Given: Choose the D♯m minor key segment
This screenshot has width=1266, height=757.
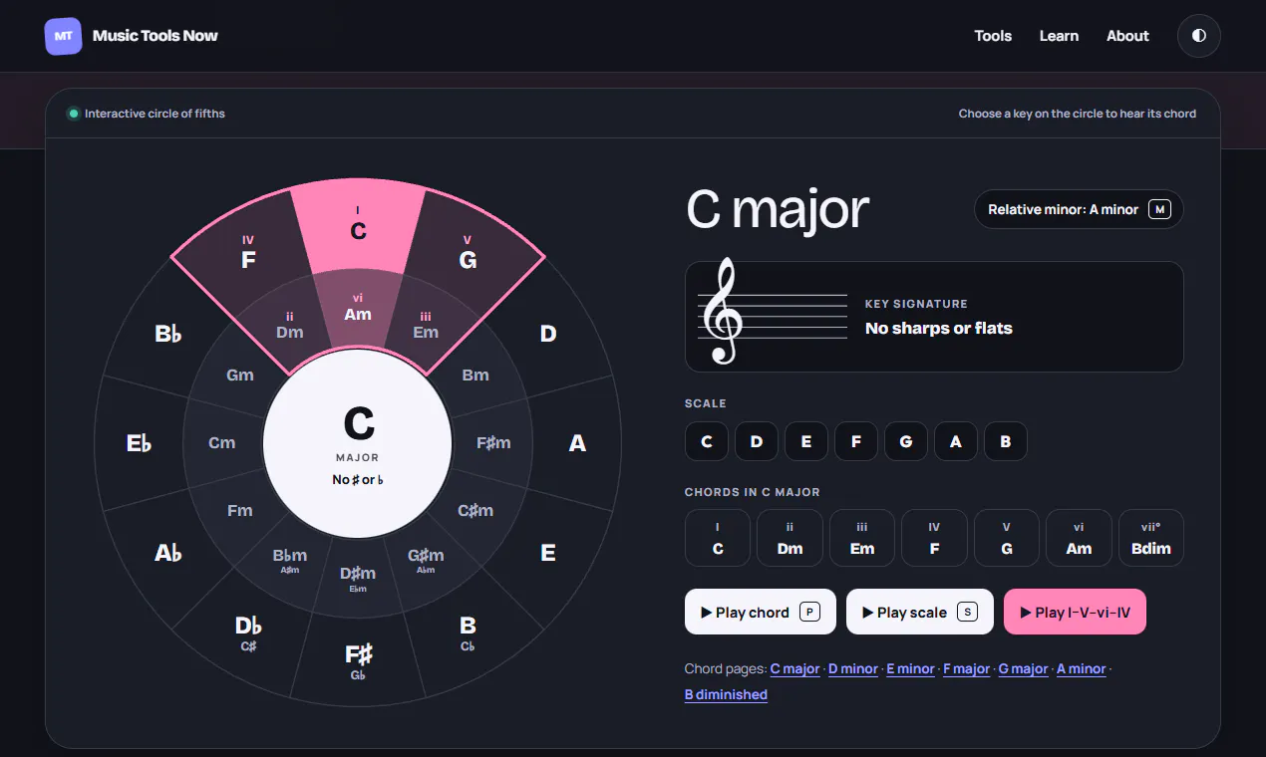Looking at the screenshot, I should click(x=358, y=578).
